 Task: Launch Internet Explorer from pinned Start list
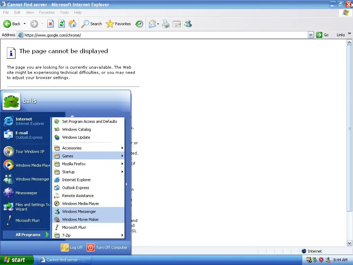tap(26, 121)
